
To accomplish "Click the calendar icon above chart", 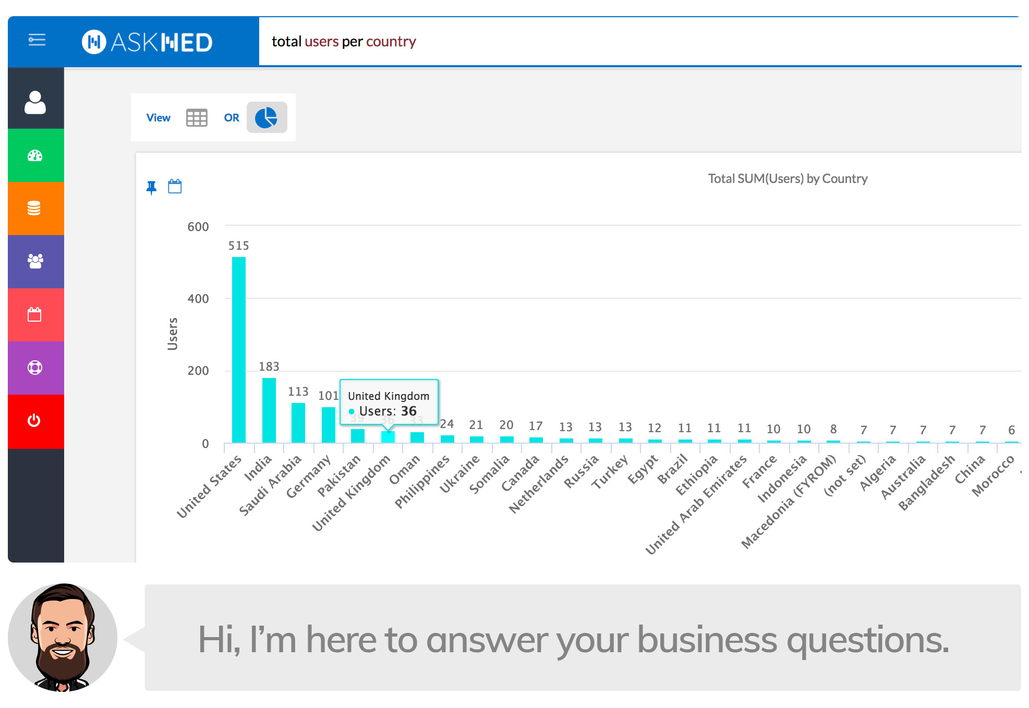I will (175, 186).
